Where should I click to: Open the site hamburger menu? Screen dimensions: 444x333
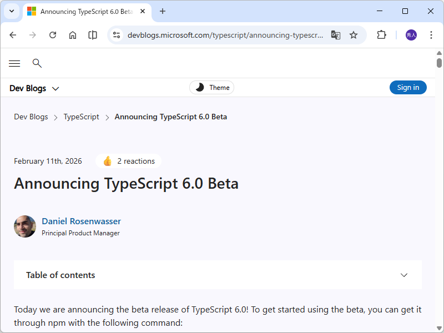tap(14, 63)
